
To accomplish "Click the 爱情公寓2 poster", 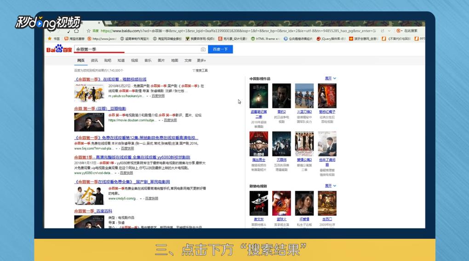I will (304, 144).
